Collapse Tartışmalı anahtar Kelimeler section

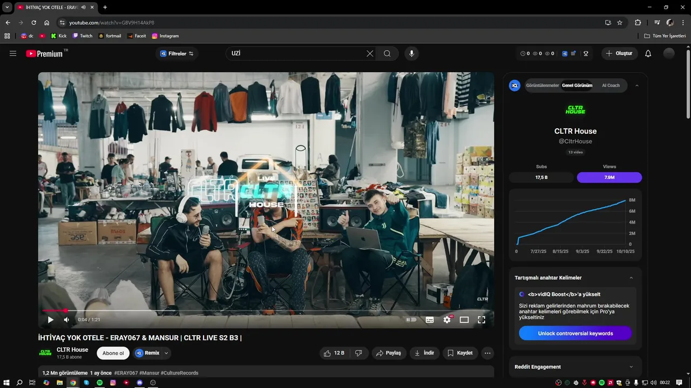point(632,278)
